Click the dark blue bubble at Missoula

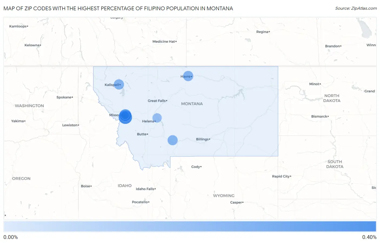(x=125, y=116)
